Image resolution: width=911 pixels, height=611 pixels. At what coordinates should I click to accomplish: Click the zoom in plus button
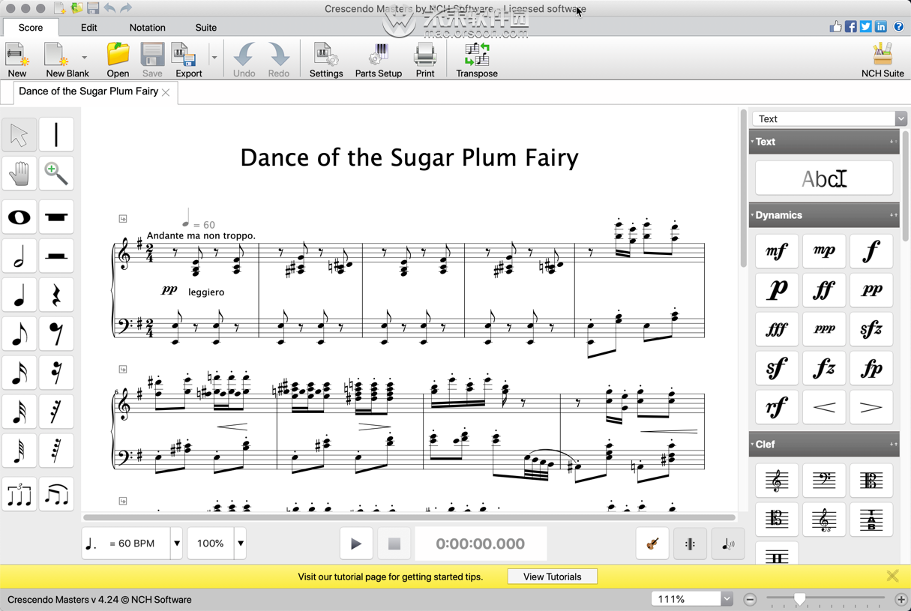pos(901,600)
